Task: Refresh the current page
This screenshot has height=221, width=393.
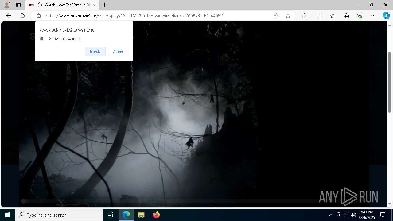Action: [x=22, y=16]
